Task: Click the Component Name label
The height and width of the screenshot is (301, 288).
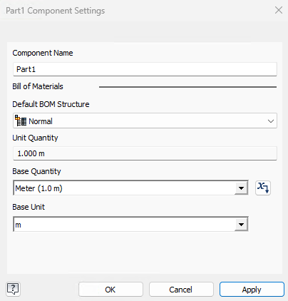Action: pyautogui.click(x=43, y=53)
